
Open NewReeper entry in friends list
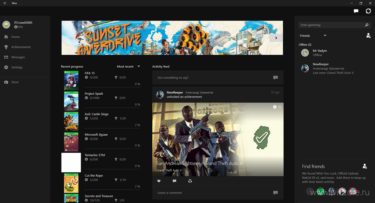(335, 68)
